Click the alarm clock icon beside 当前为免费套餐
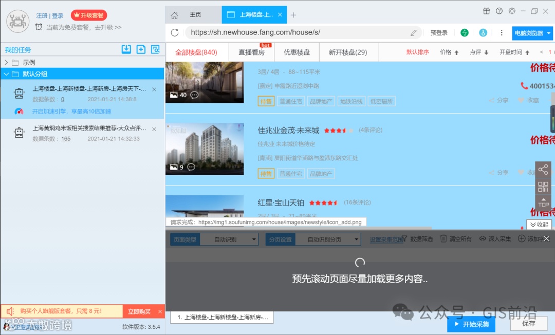 click(39, 27)
